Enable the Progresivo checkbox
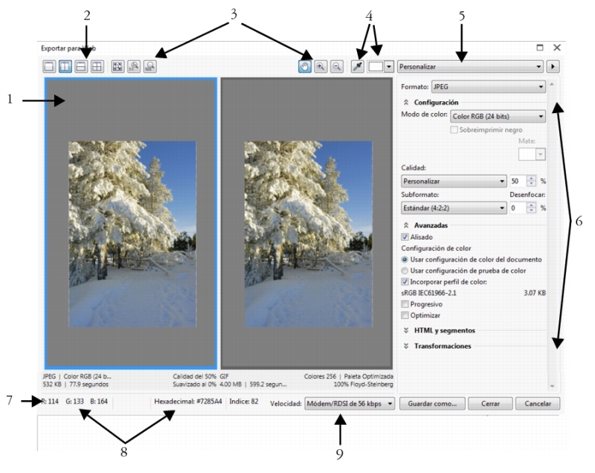The image size is (595, 473). click(405, 304)
